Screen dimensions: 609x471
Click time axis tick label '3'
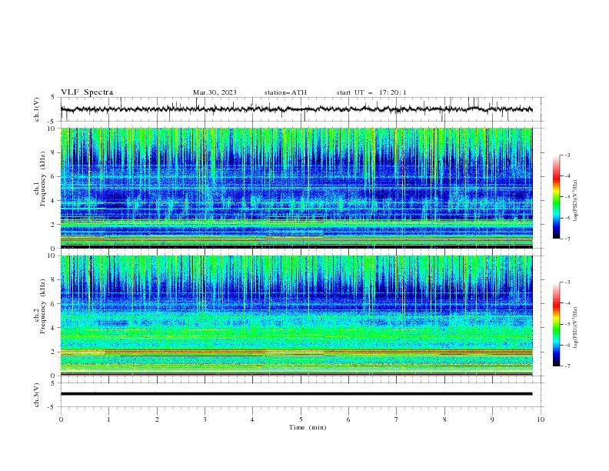[x=205, y=419]
